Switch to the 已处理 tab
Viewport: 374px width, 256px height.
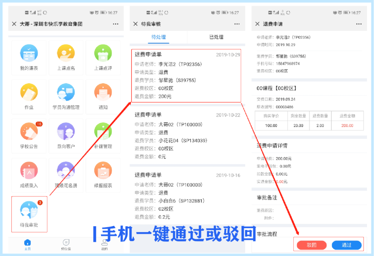click(x=216, y=37)
